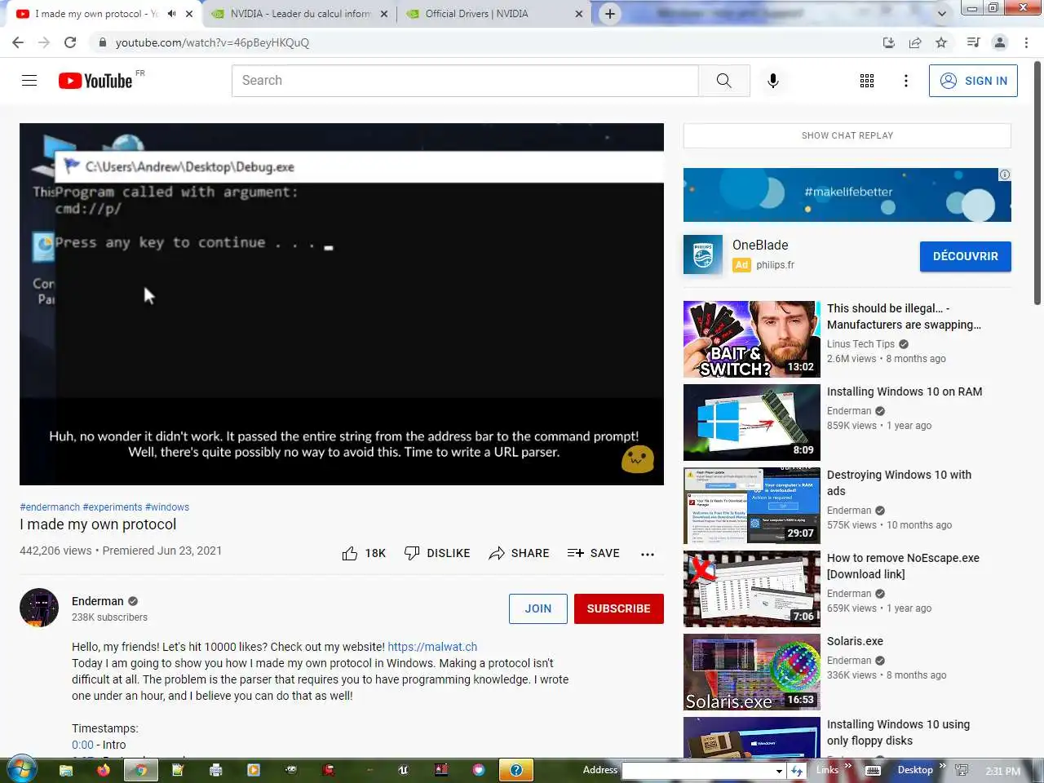
Task: Open Bait & Switch video thumbnail
Action: (x=752, y=339)
